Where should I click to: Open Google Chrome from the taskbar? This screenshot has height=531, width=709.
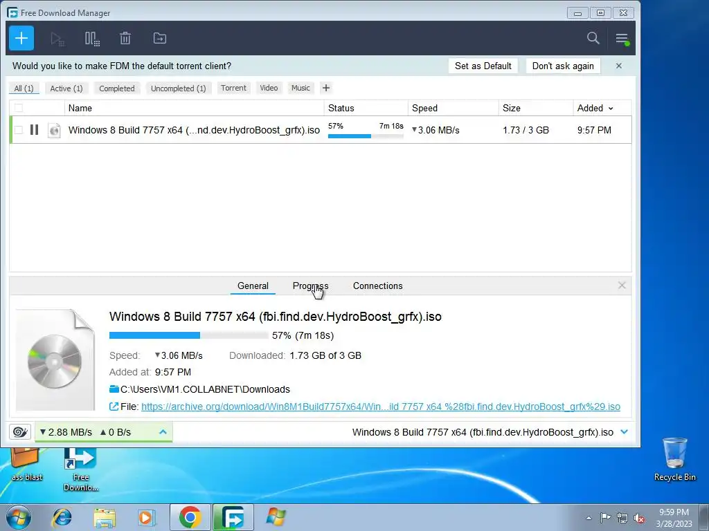(190, 517)
